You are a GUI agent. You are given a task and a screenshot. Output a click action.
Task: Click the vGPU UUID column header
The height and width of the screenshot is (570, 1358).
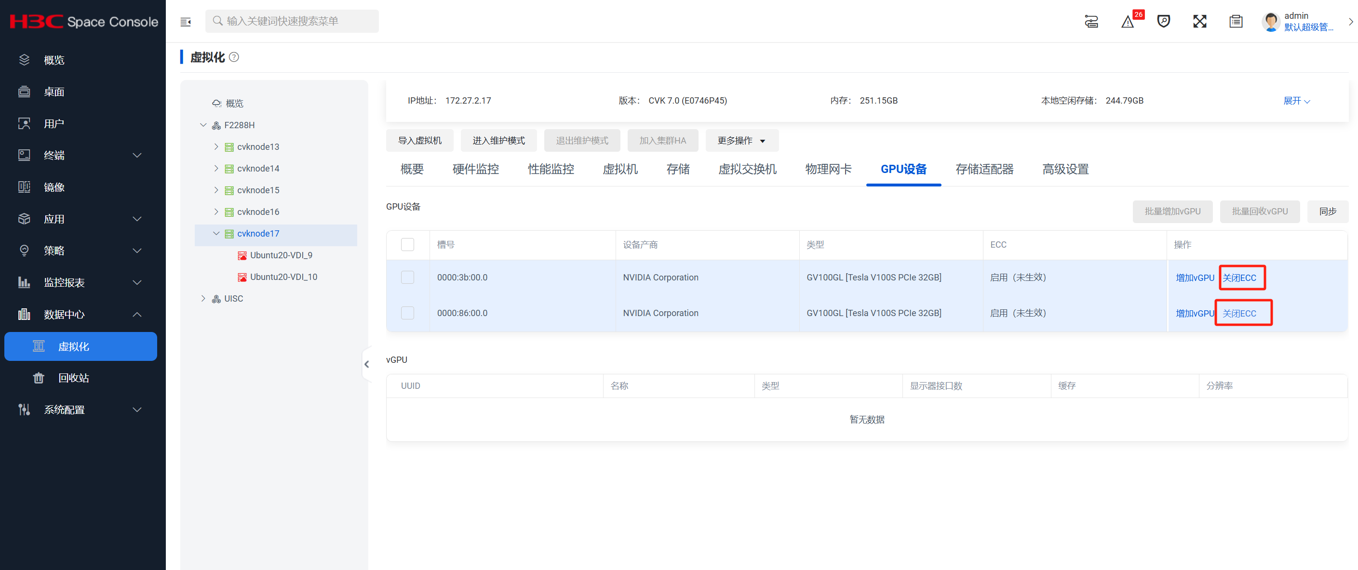click(x=410, y=385)
